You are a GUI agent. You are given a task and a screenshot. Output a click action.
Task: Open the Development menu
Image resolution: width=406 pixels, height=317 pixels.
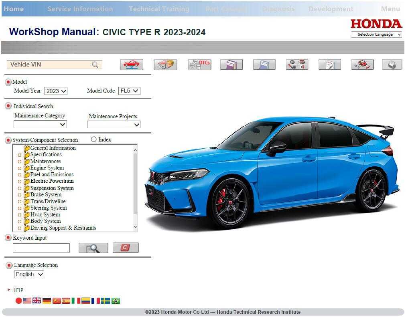331,9
